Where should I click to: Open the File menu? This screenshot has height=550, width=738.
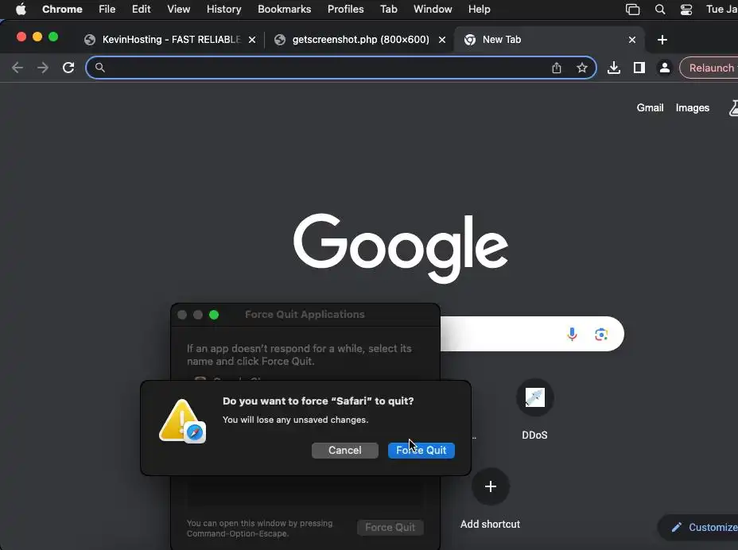(107, 9)
